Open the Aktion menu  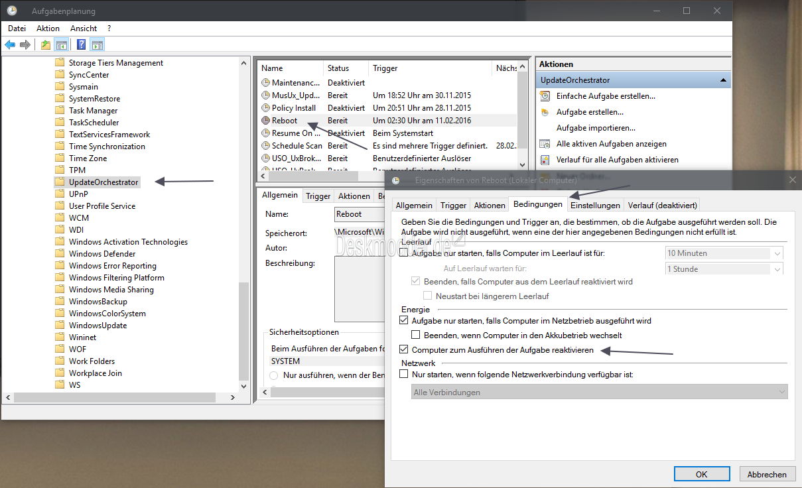point(48,29)
